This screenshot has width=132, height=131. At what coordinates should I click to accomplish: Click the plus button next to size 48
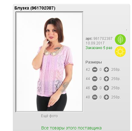[x=106, y=97]
